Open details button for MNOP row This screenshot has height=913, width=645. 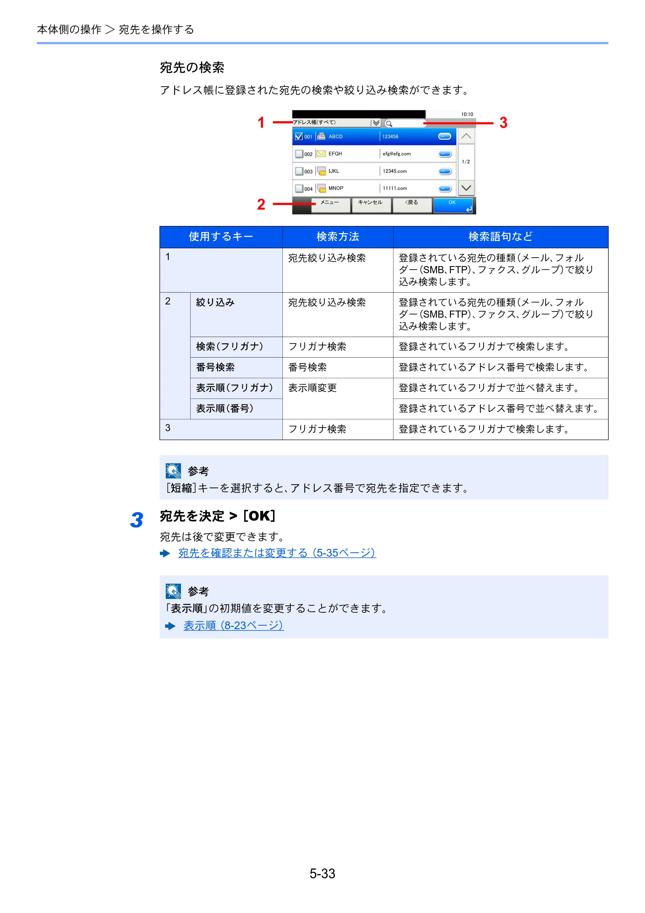point(445,188)
